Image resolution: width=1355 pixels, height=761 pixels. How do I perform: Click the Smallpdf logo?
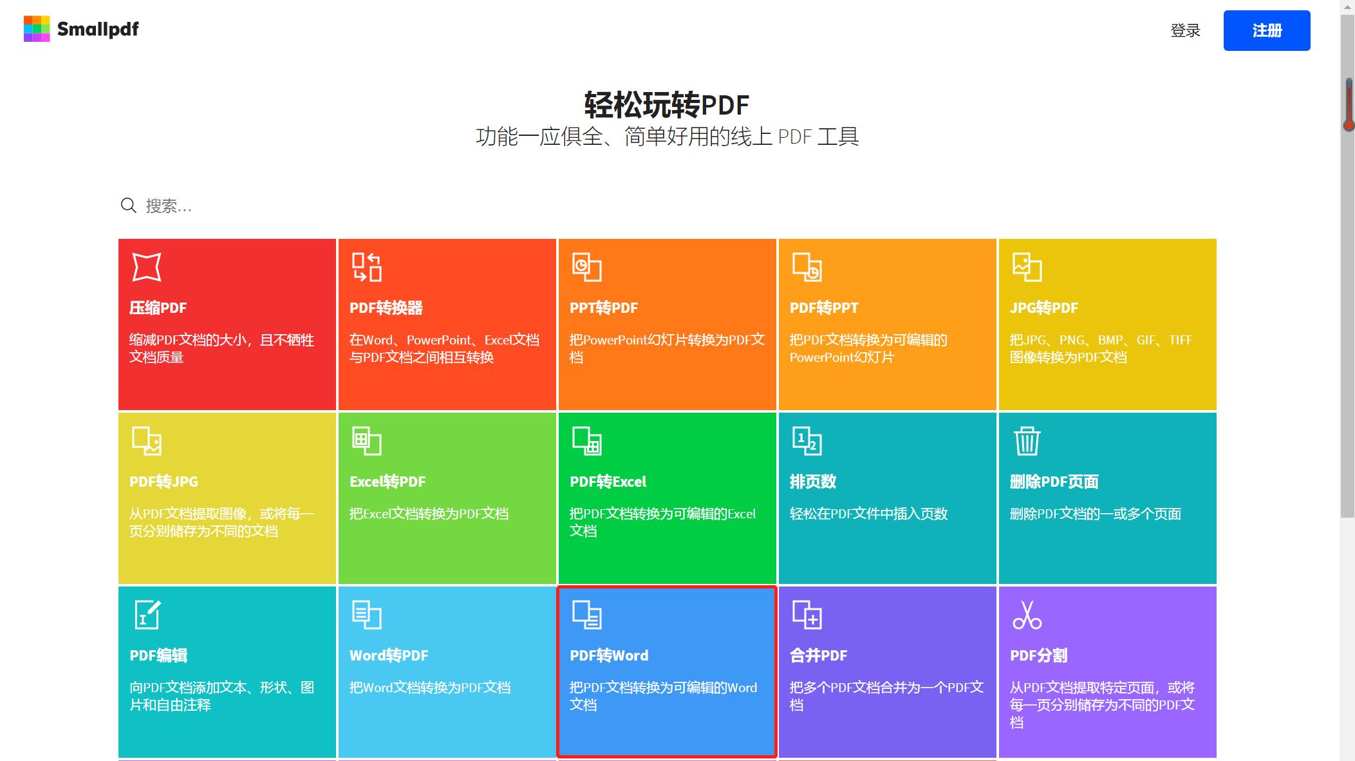(x=82, y=28)
